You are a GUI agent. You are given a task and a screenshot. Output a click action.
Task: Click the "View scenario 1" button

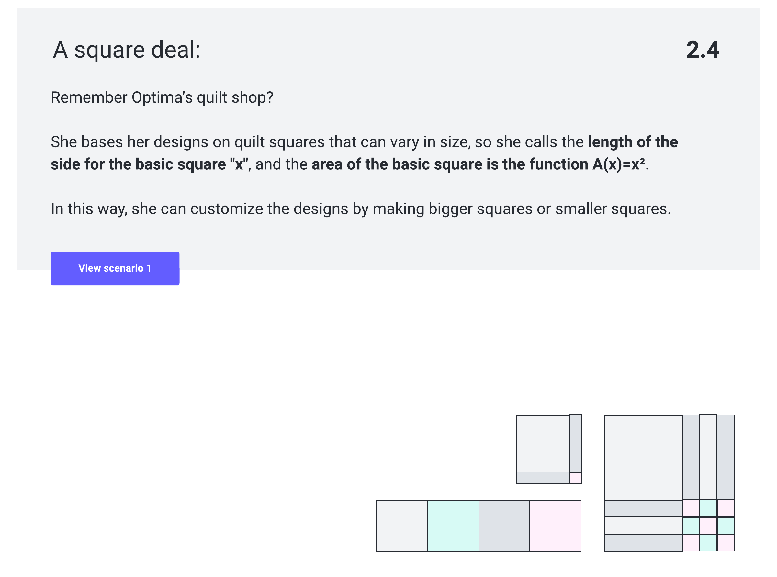tap(115, 268)
